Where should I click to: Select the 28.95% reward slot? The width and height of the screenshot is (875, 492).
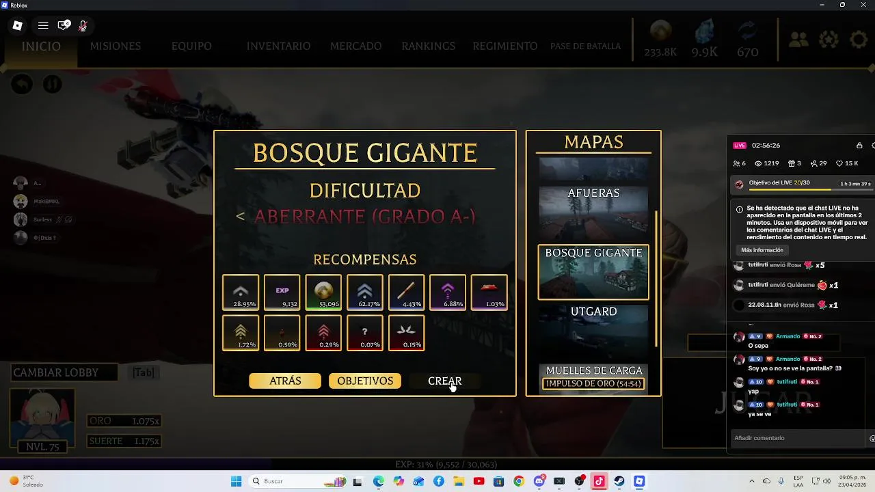click(x=241, y=292)
